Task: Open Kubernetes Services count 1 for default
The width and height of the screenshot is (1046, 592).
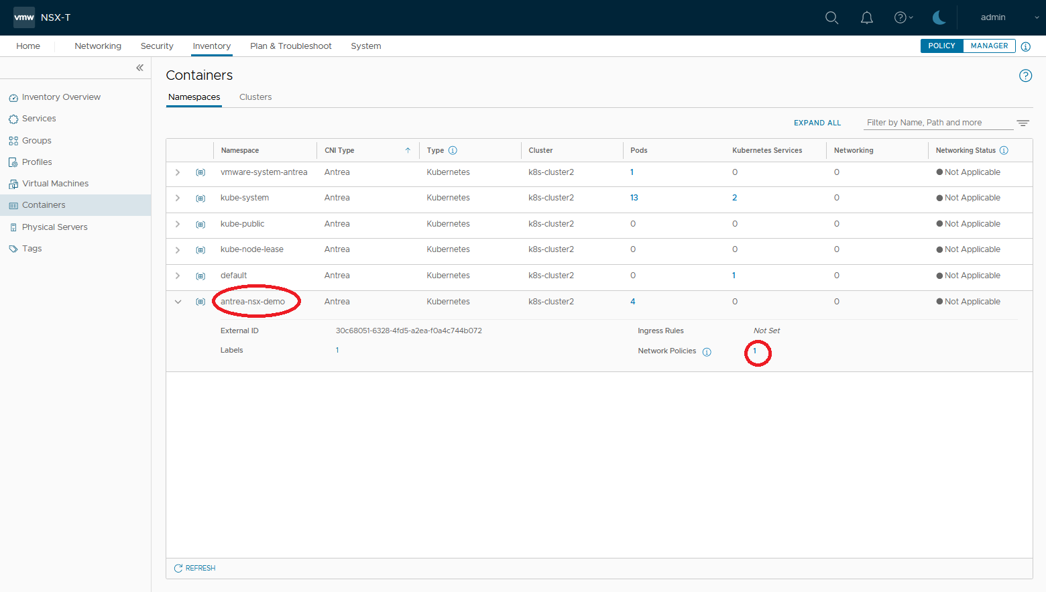Action: coord(734,276)
